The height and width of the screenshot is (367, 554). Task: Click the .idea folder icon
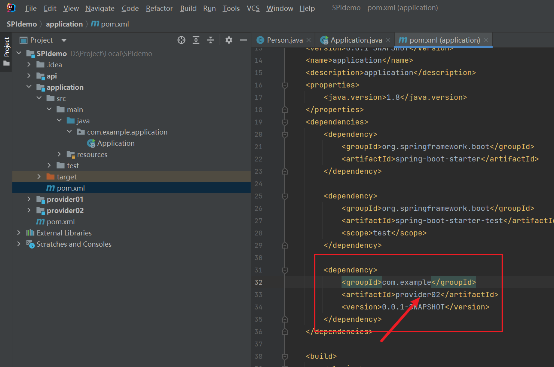[x=40, y=65]
